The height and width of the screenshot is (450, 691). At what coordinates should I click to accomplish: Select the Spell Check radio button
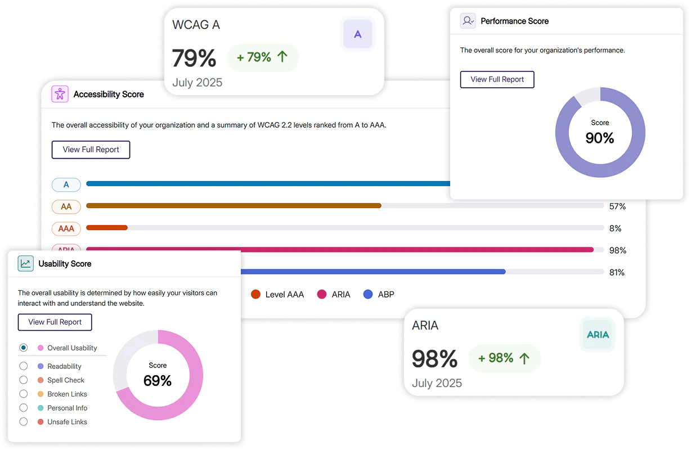(x=24, y=380)
